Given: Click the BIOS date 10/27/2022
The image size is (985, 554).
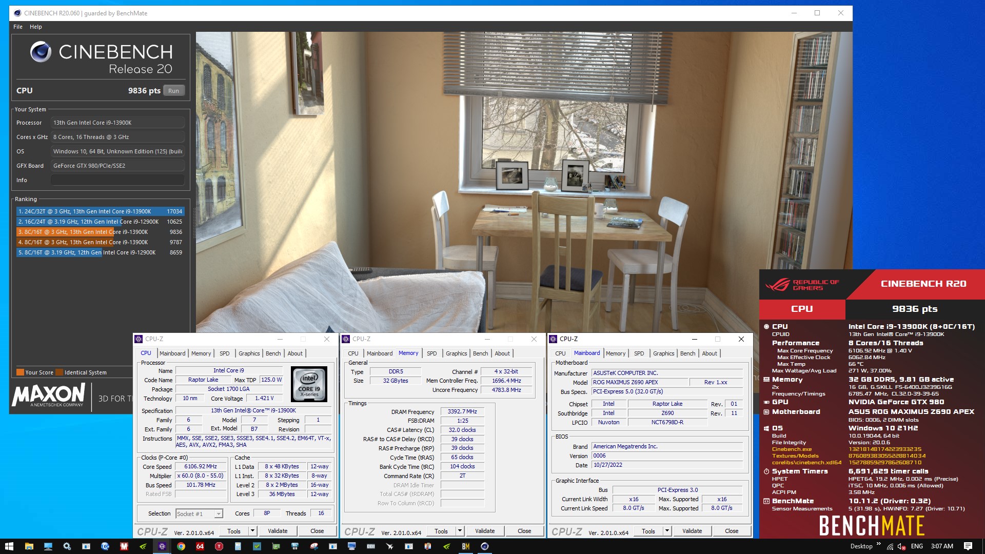Looking at the screenshot, I should [x=667, y=465].
